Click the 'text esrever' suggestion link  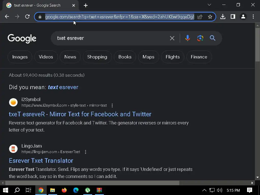point(63,87)
